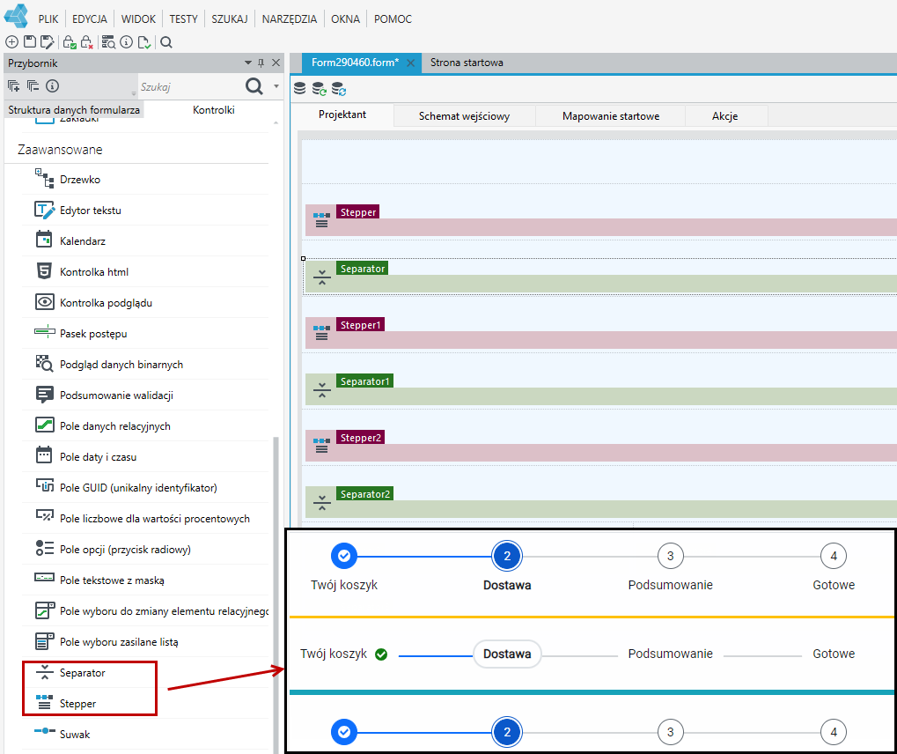Viewport: 897px width, 754px height.
Task: Collapse the Zaawansowane group header
Action: pyautogui.click(x=60, y=150)
